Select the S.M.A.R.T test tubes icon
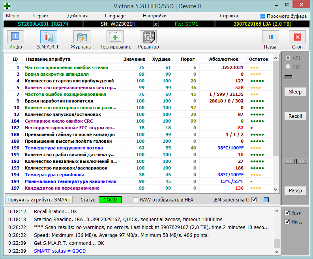This screenshot has width=313, height=259. click(x=49, y=37)
